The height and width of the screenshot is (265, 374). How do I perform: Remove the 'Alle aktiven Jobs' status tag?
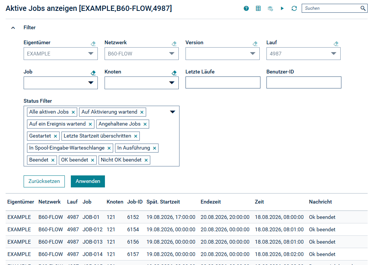click(73, 112)
